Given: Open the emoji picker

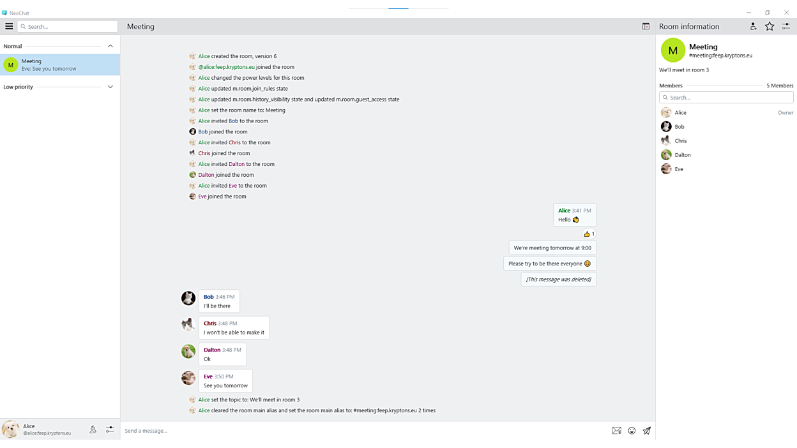Looking at the screenshot, I should pos(632,431).
